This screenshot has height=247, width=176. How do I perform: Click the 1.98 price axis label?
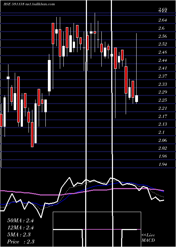(x=162, y=156)
